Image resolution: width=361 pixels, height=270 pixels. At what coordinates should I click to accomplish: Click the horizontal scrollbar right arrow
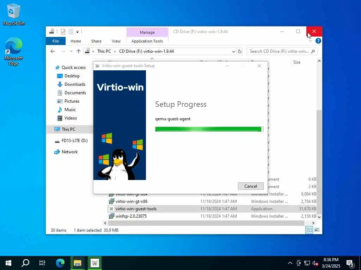[313, 223]
